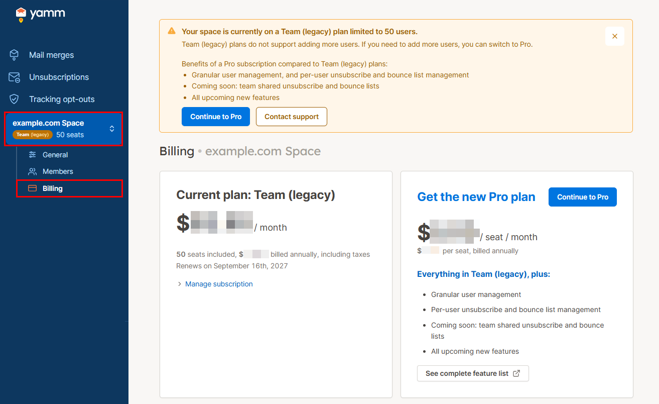Click the external link icon on feature list
The width and height of the screenshot is (659, 404).
(x=516, y=373)
